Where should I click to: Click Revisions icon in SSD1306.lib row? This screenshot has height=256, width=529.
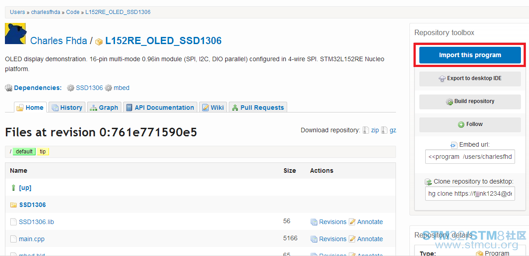[x=314, y=222]
